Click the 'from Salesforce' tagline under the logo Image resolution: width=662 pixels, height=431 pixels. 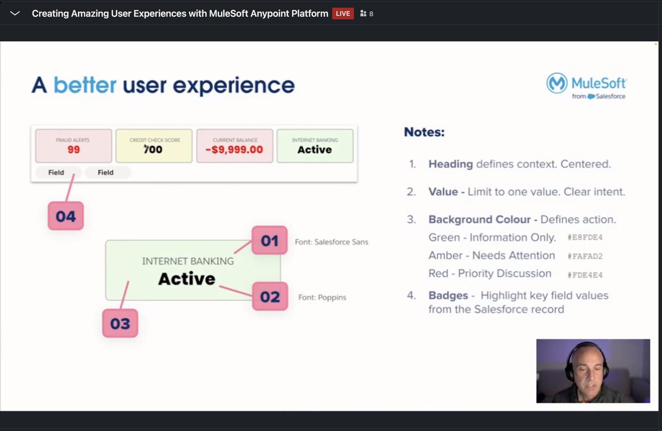pos(599,96)
